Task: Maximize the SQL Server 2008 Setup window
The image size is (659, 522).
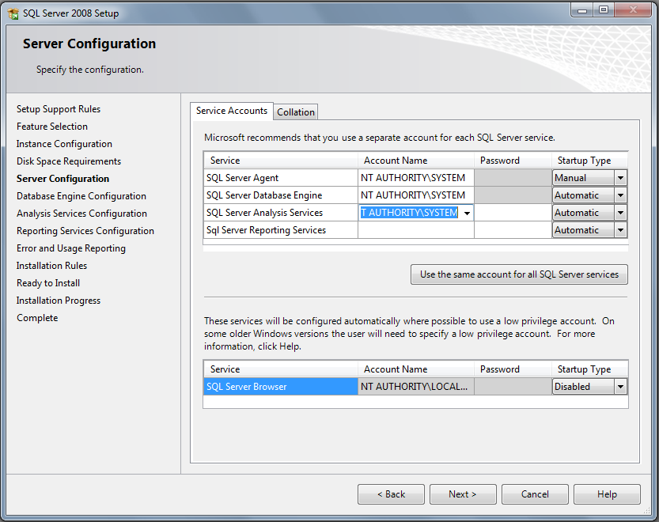Action: tap(604, 10)
